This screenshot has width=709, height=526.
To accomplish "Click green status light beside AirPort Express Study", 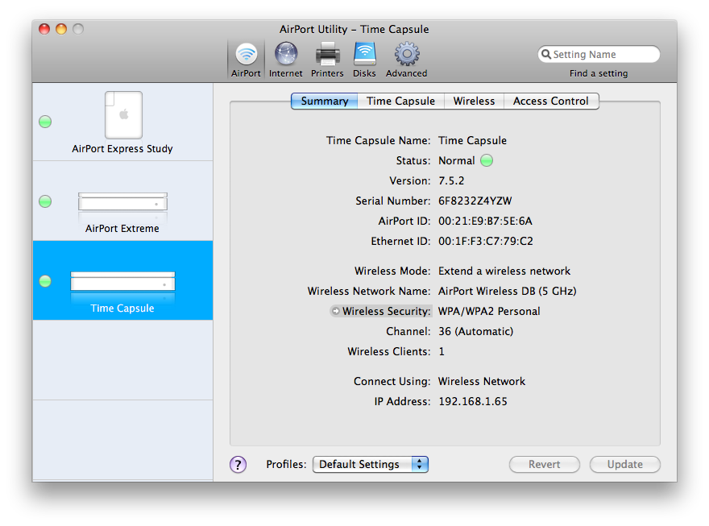I will [45, 122].
